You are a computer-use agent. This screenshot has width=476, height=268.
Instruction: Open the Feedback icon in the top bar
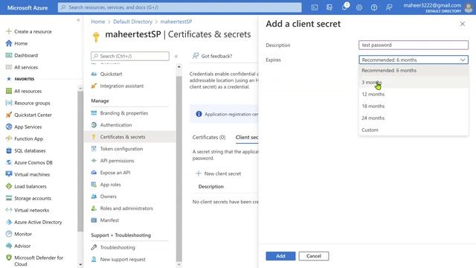(x=389, y=7)
